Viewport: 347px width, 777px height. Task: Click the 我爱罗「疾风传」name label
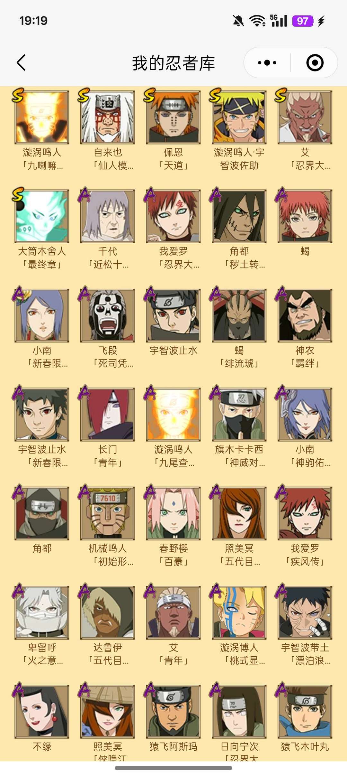pyautogui.click(x=305, y=555)
